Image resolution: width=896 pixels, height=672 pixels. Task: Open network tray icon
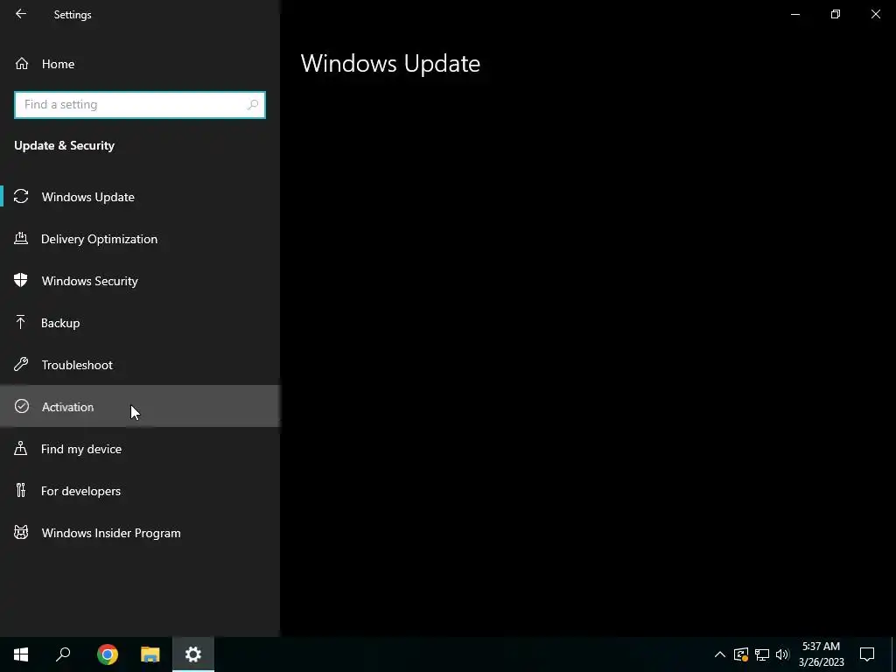click(x=762, y=654)
